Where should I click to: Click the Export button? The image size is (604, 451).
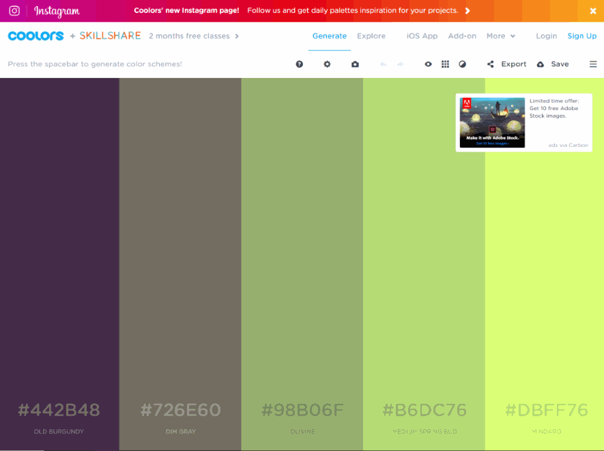click(506, 64)
